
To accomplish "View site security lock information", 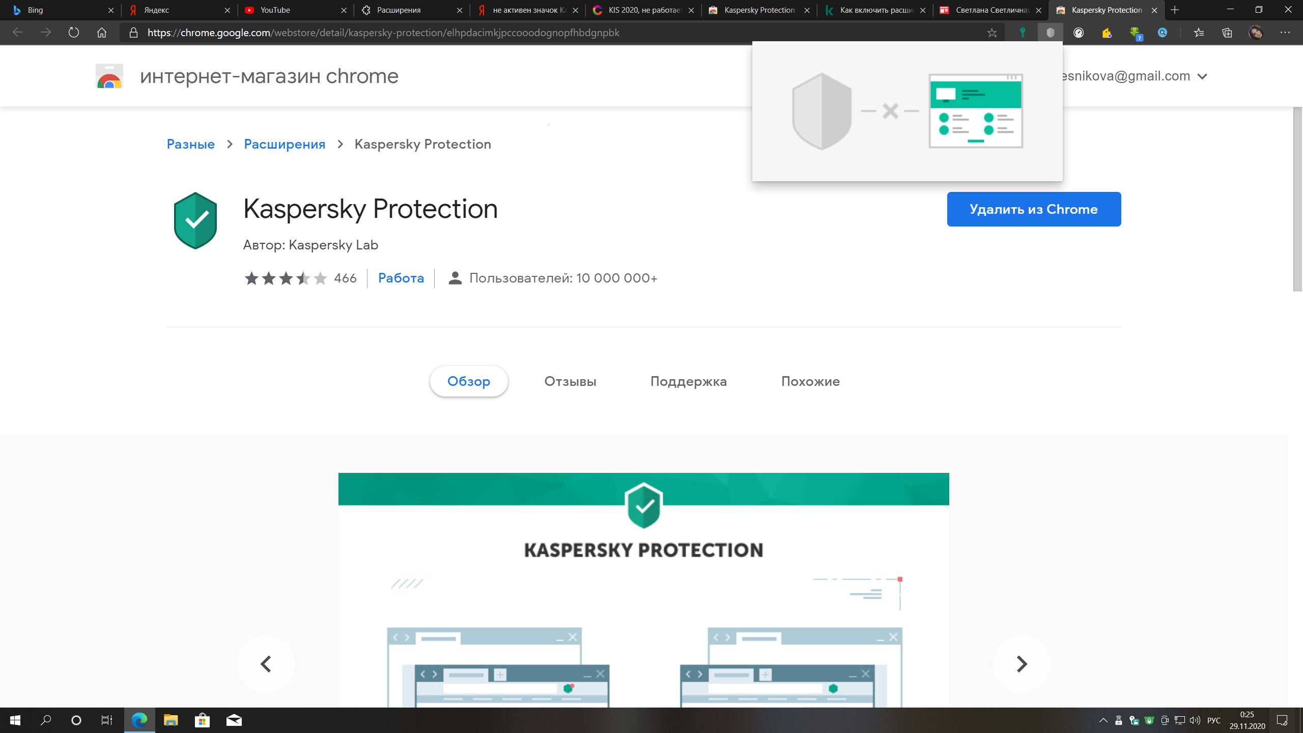I will (x=133, y=33).
